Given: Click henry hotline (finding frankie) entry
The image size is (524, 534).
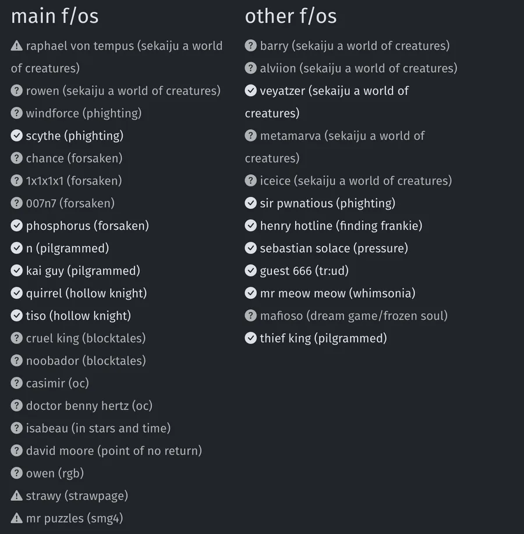Looking at the screenshot, I should coord(334,226).
